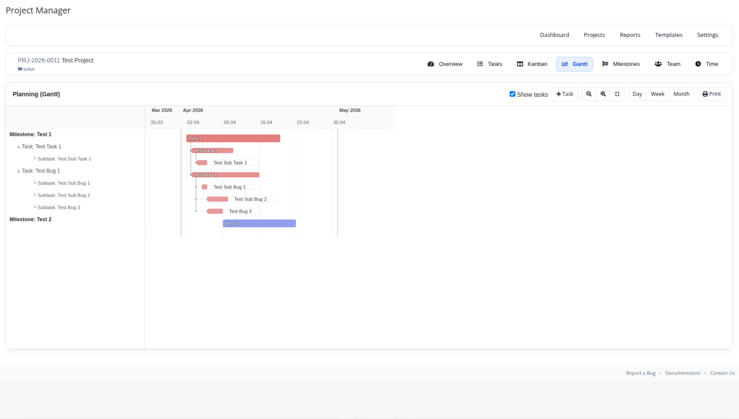Open the Milestones flag tab
Screen dimensions: 739x419
(621, 64)
